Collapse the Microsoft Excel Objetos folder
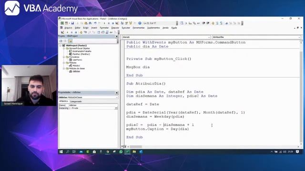Screen dimensions: 305x171 coord(63,48)
